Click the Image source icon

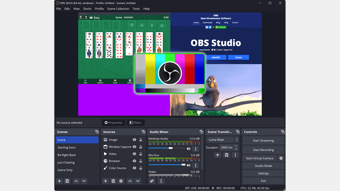(x=106, y=140)
